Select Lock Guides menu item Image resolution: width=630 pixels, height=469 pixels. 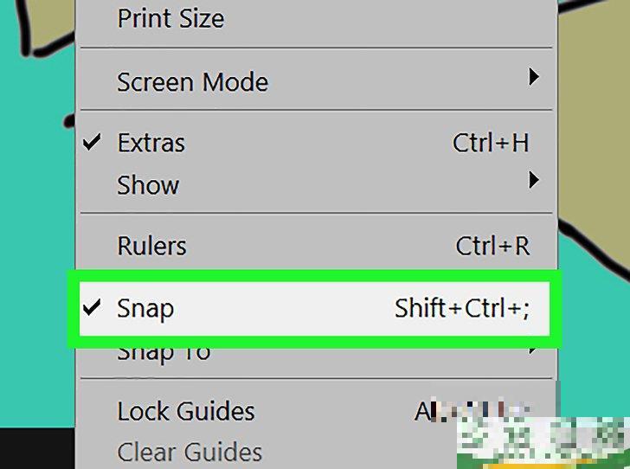[x=186, y=411]
